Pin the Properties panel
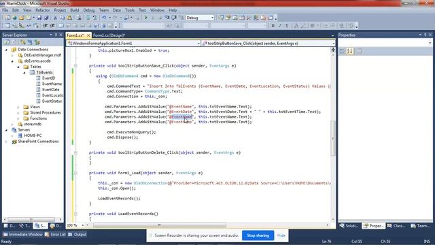 click(x=425, y=35)
